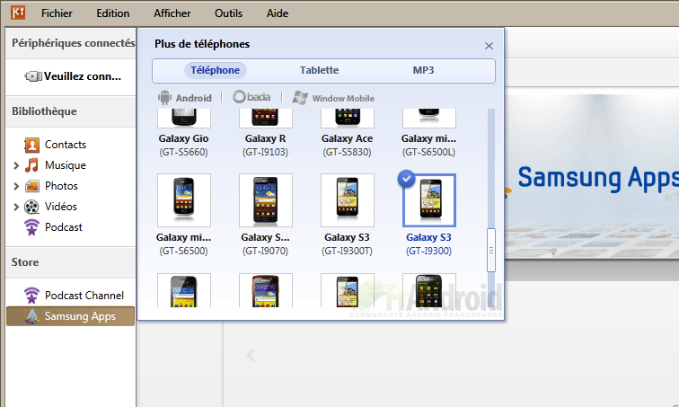Click the Contacts icon
Image resolution: width=679 pixels, height=407 pixels.
[31, 145]
